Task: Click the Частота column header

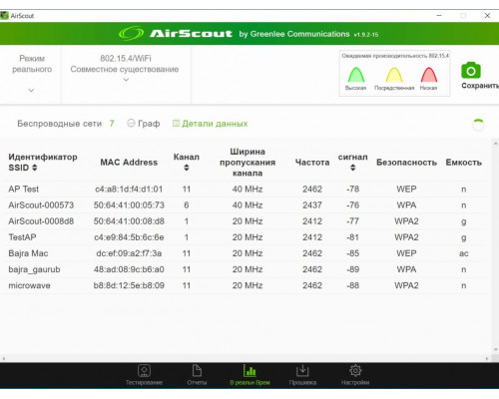Action: click(x=312, y=163)
